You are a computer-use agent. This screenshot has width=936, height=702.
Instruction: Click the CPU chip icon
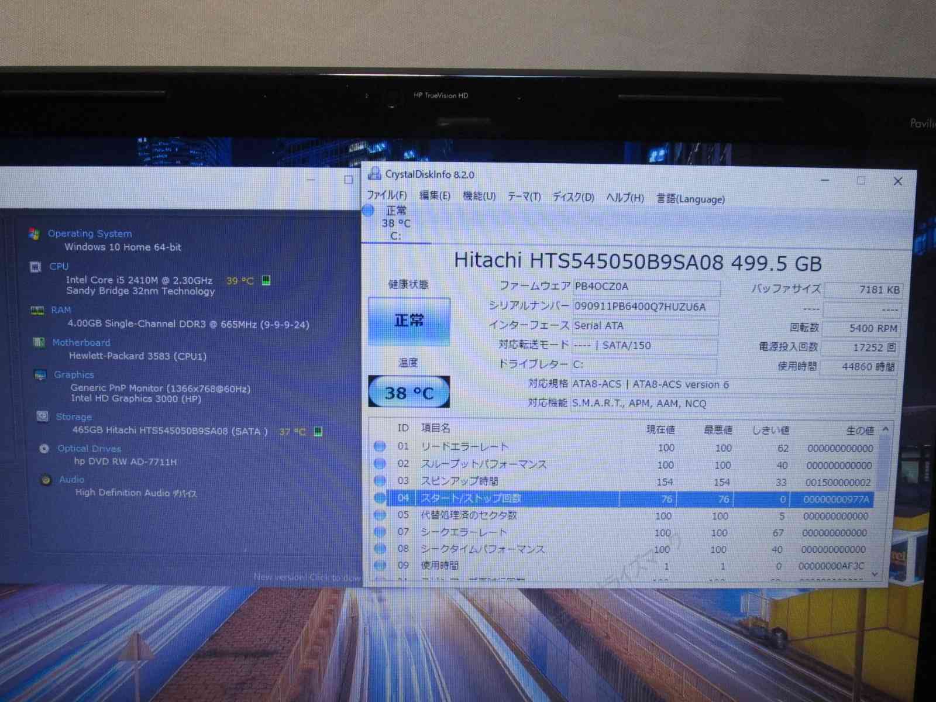click(36, 267)
